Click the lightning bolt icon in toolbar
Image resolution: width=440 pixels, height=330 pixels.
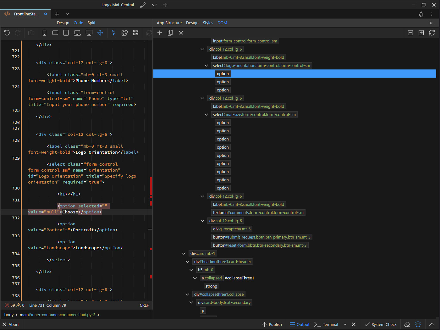click(113, 33)
